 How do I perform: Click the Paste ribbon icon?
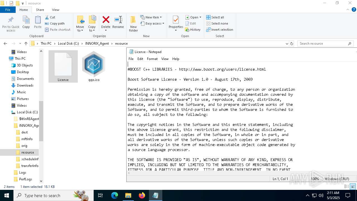38,22
